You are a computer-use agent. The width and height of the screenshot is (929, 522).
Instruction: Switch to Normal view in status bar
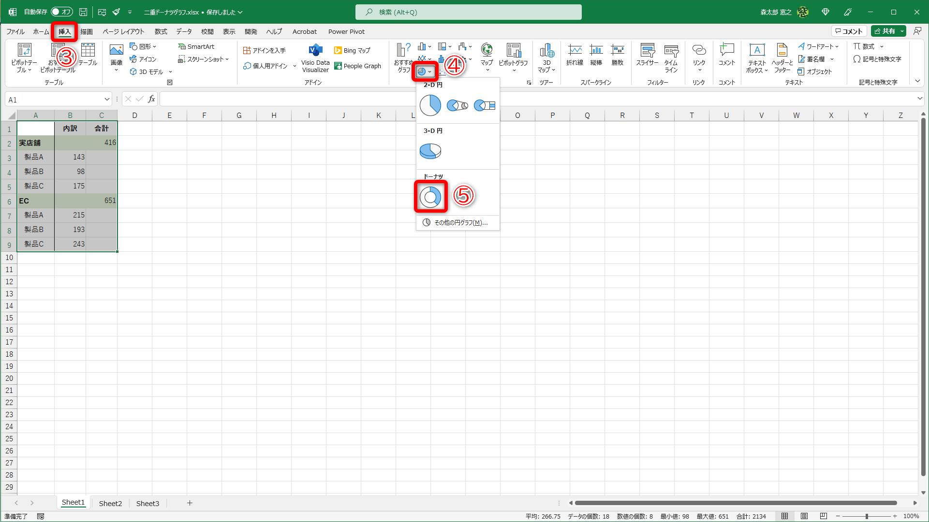[x=785, y=516]
